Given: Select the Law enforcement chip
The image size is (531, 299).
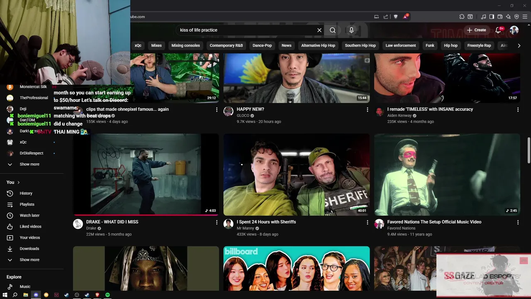Looking at the screenshot, I should pos(401,46).
